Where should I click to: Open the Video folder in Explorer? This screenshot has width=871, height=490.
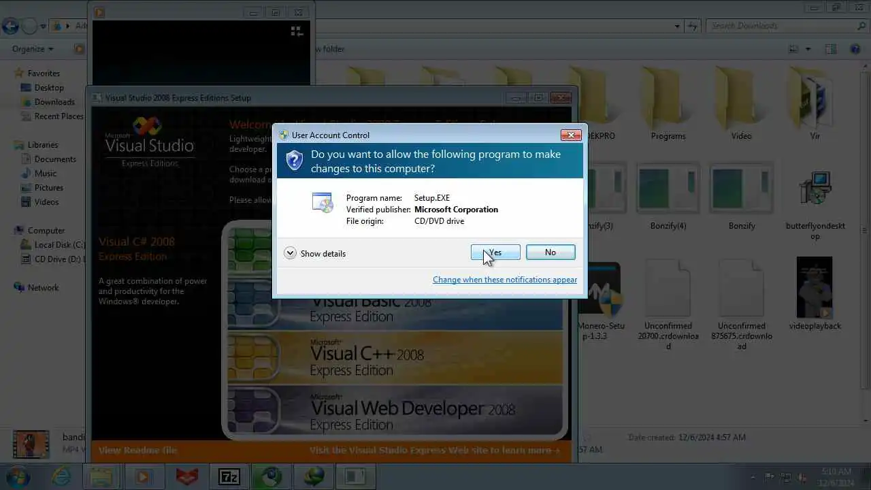(x=741, y=103)
